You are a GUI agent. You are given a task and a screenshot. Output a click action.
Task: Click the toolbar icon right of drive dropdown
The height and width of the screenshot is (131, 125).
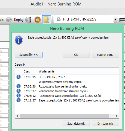[x=122, y=20]
